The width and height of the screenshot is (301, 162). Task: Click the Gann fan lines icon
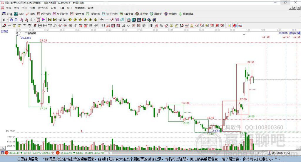(108, 26)
